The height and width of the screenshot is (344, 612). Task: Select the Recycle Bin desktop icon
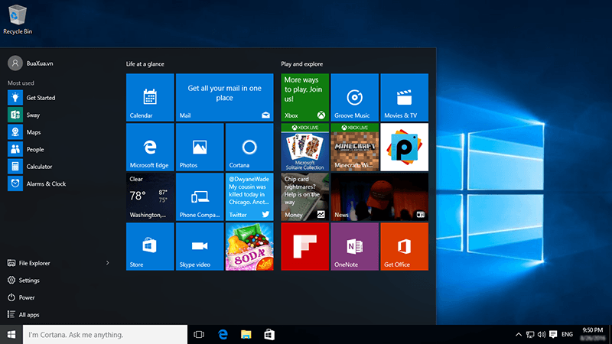pyautogui.click(x=18, y=19)
